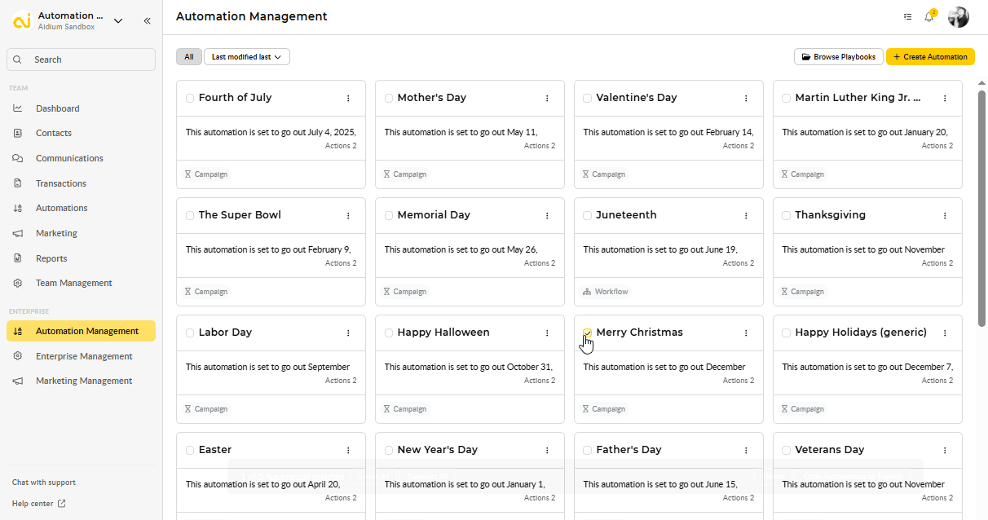Collapse the sidebar with double-chevron icon

point(147,21)
